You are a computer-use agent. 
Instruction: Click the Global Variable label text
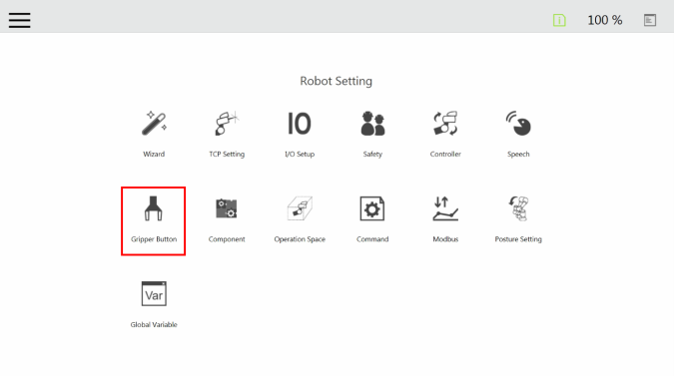pos(154,325)
